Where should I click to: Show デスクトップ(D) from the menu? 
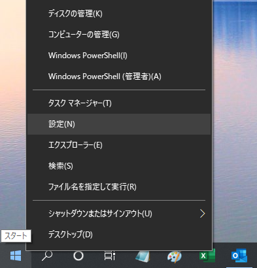tap(119, 235)
